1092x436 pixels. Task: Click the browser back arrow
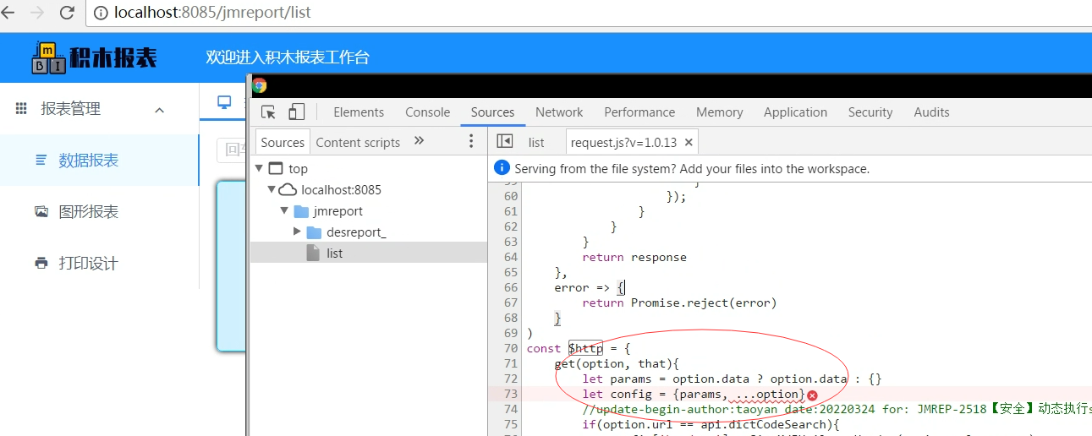tap(8, 13)
